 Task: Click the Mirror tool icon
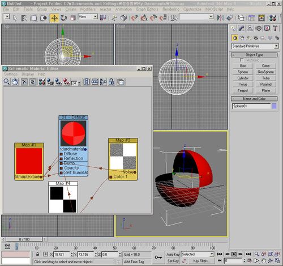pos(220,18)
